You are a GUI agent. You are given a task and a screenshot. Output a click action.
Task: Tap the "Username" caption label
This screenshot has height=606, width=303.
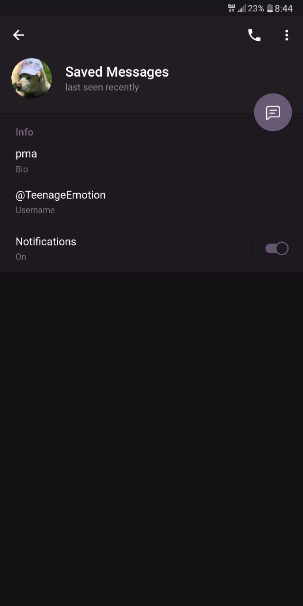[35, 210]
